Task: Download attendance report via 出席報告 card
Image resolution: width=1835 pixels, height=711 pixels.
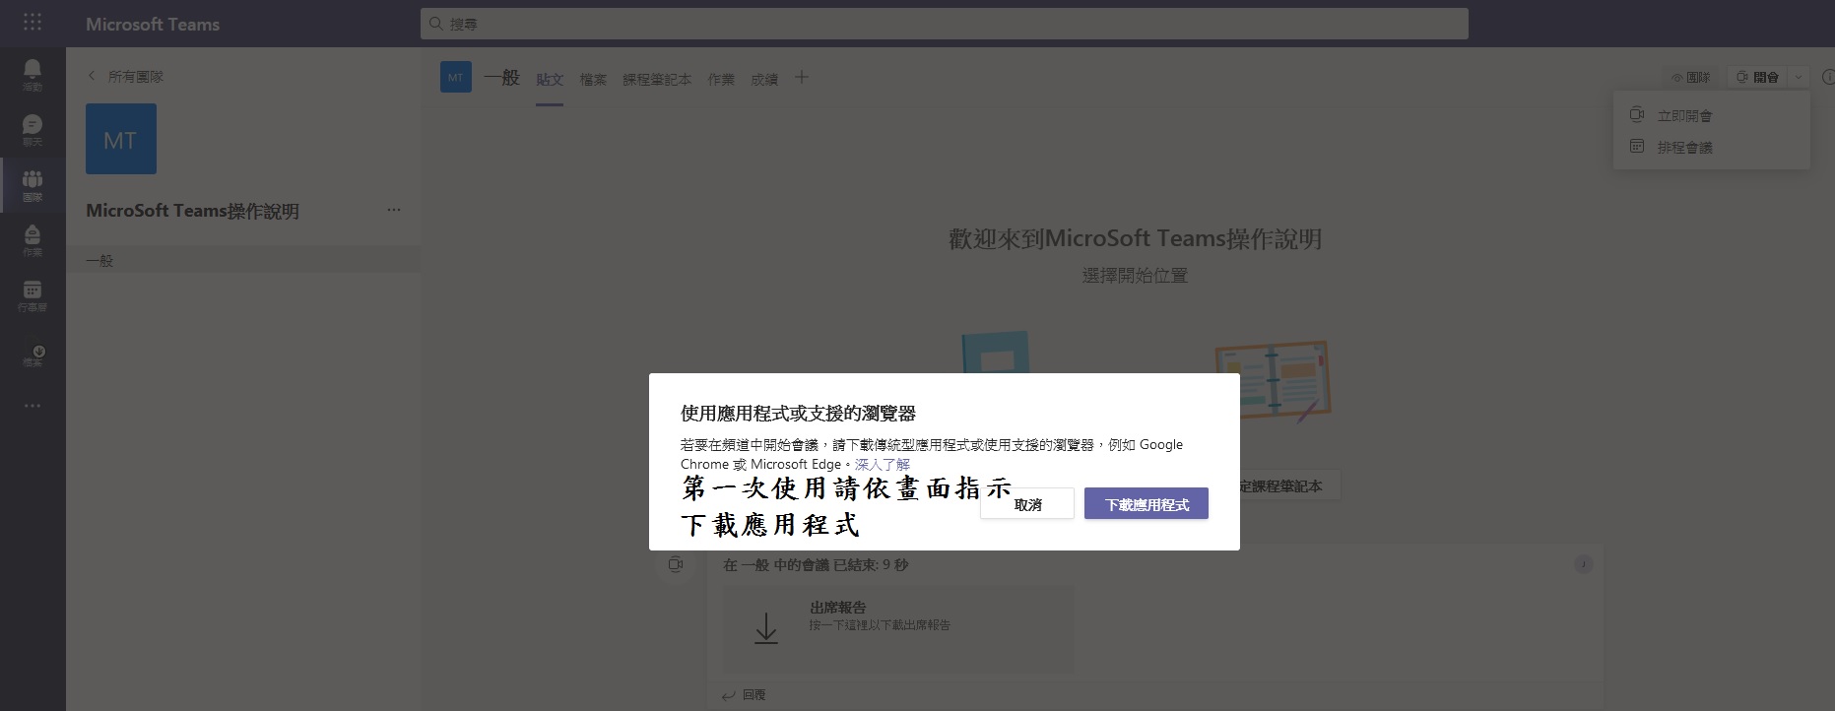Action: (898, 629)
